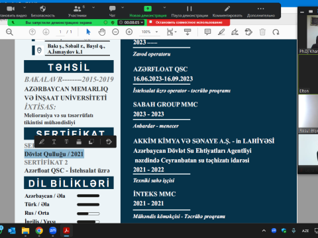The height and width of the screenshot is (238, 318).
Task: Toggle Zoom video camera
Action: click(11, 9)
